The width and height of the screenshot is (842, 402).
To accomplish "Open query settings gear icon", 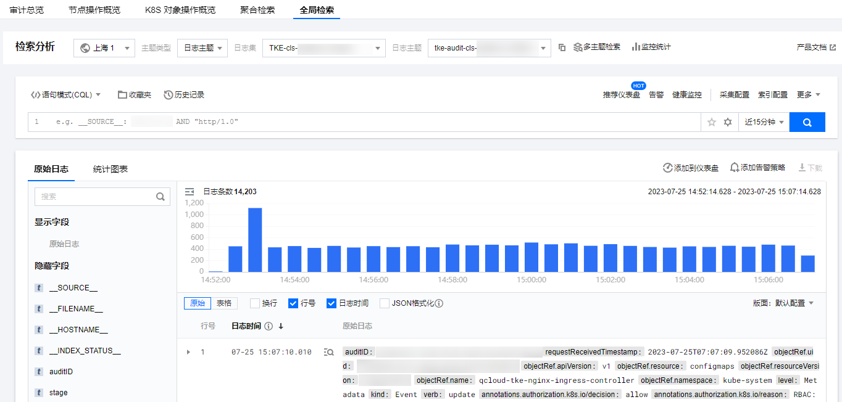I will (728, 122).
